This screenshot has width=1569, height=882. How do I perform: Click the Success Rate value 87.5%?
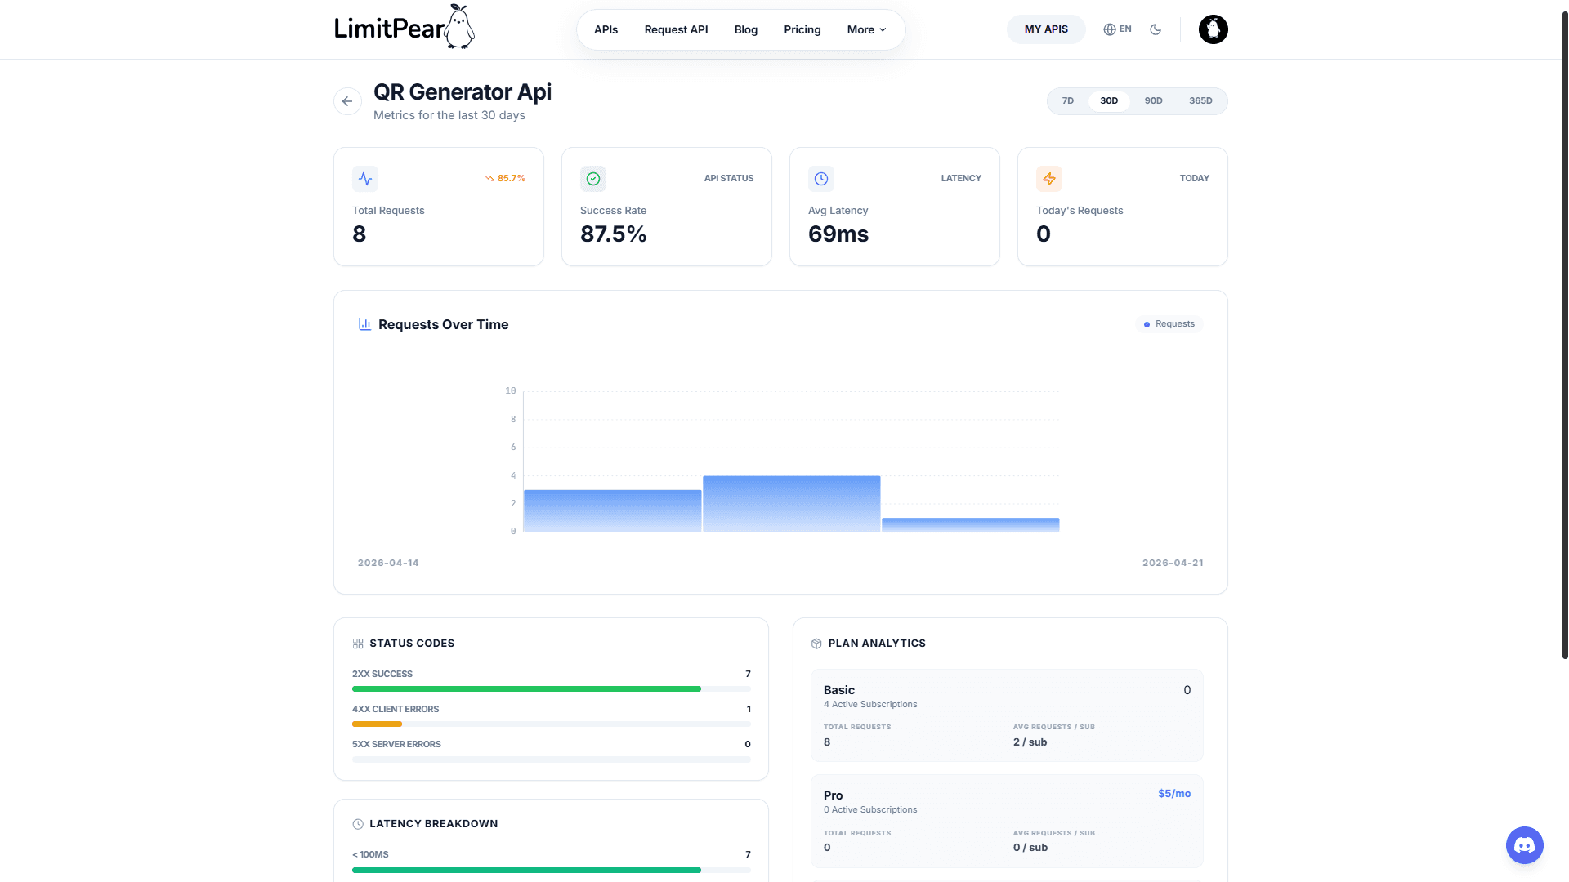click(613, 234)
